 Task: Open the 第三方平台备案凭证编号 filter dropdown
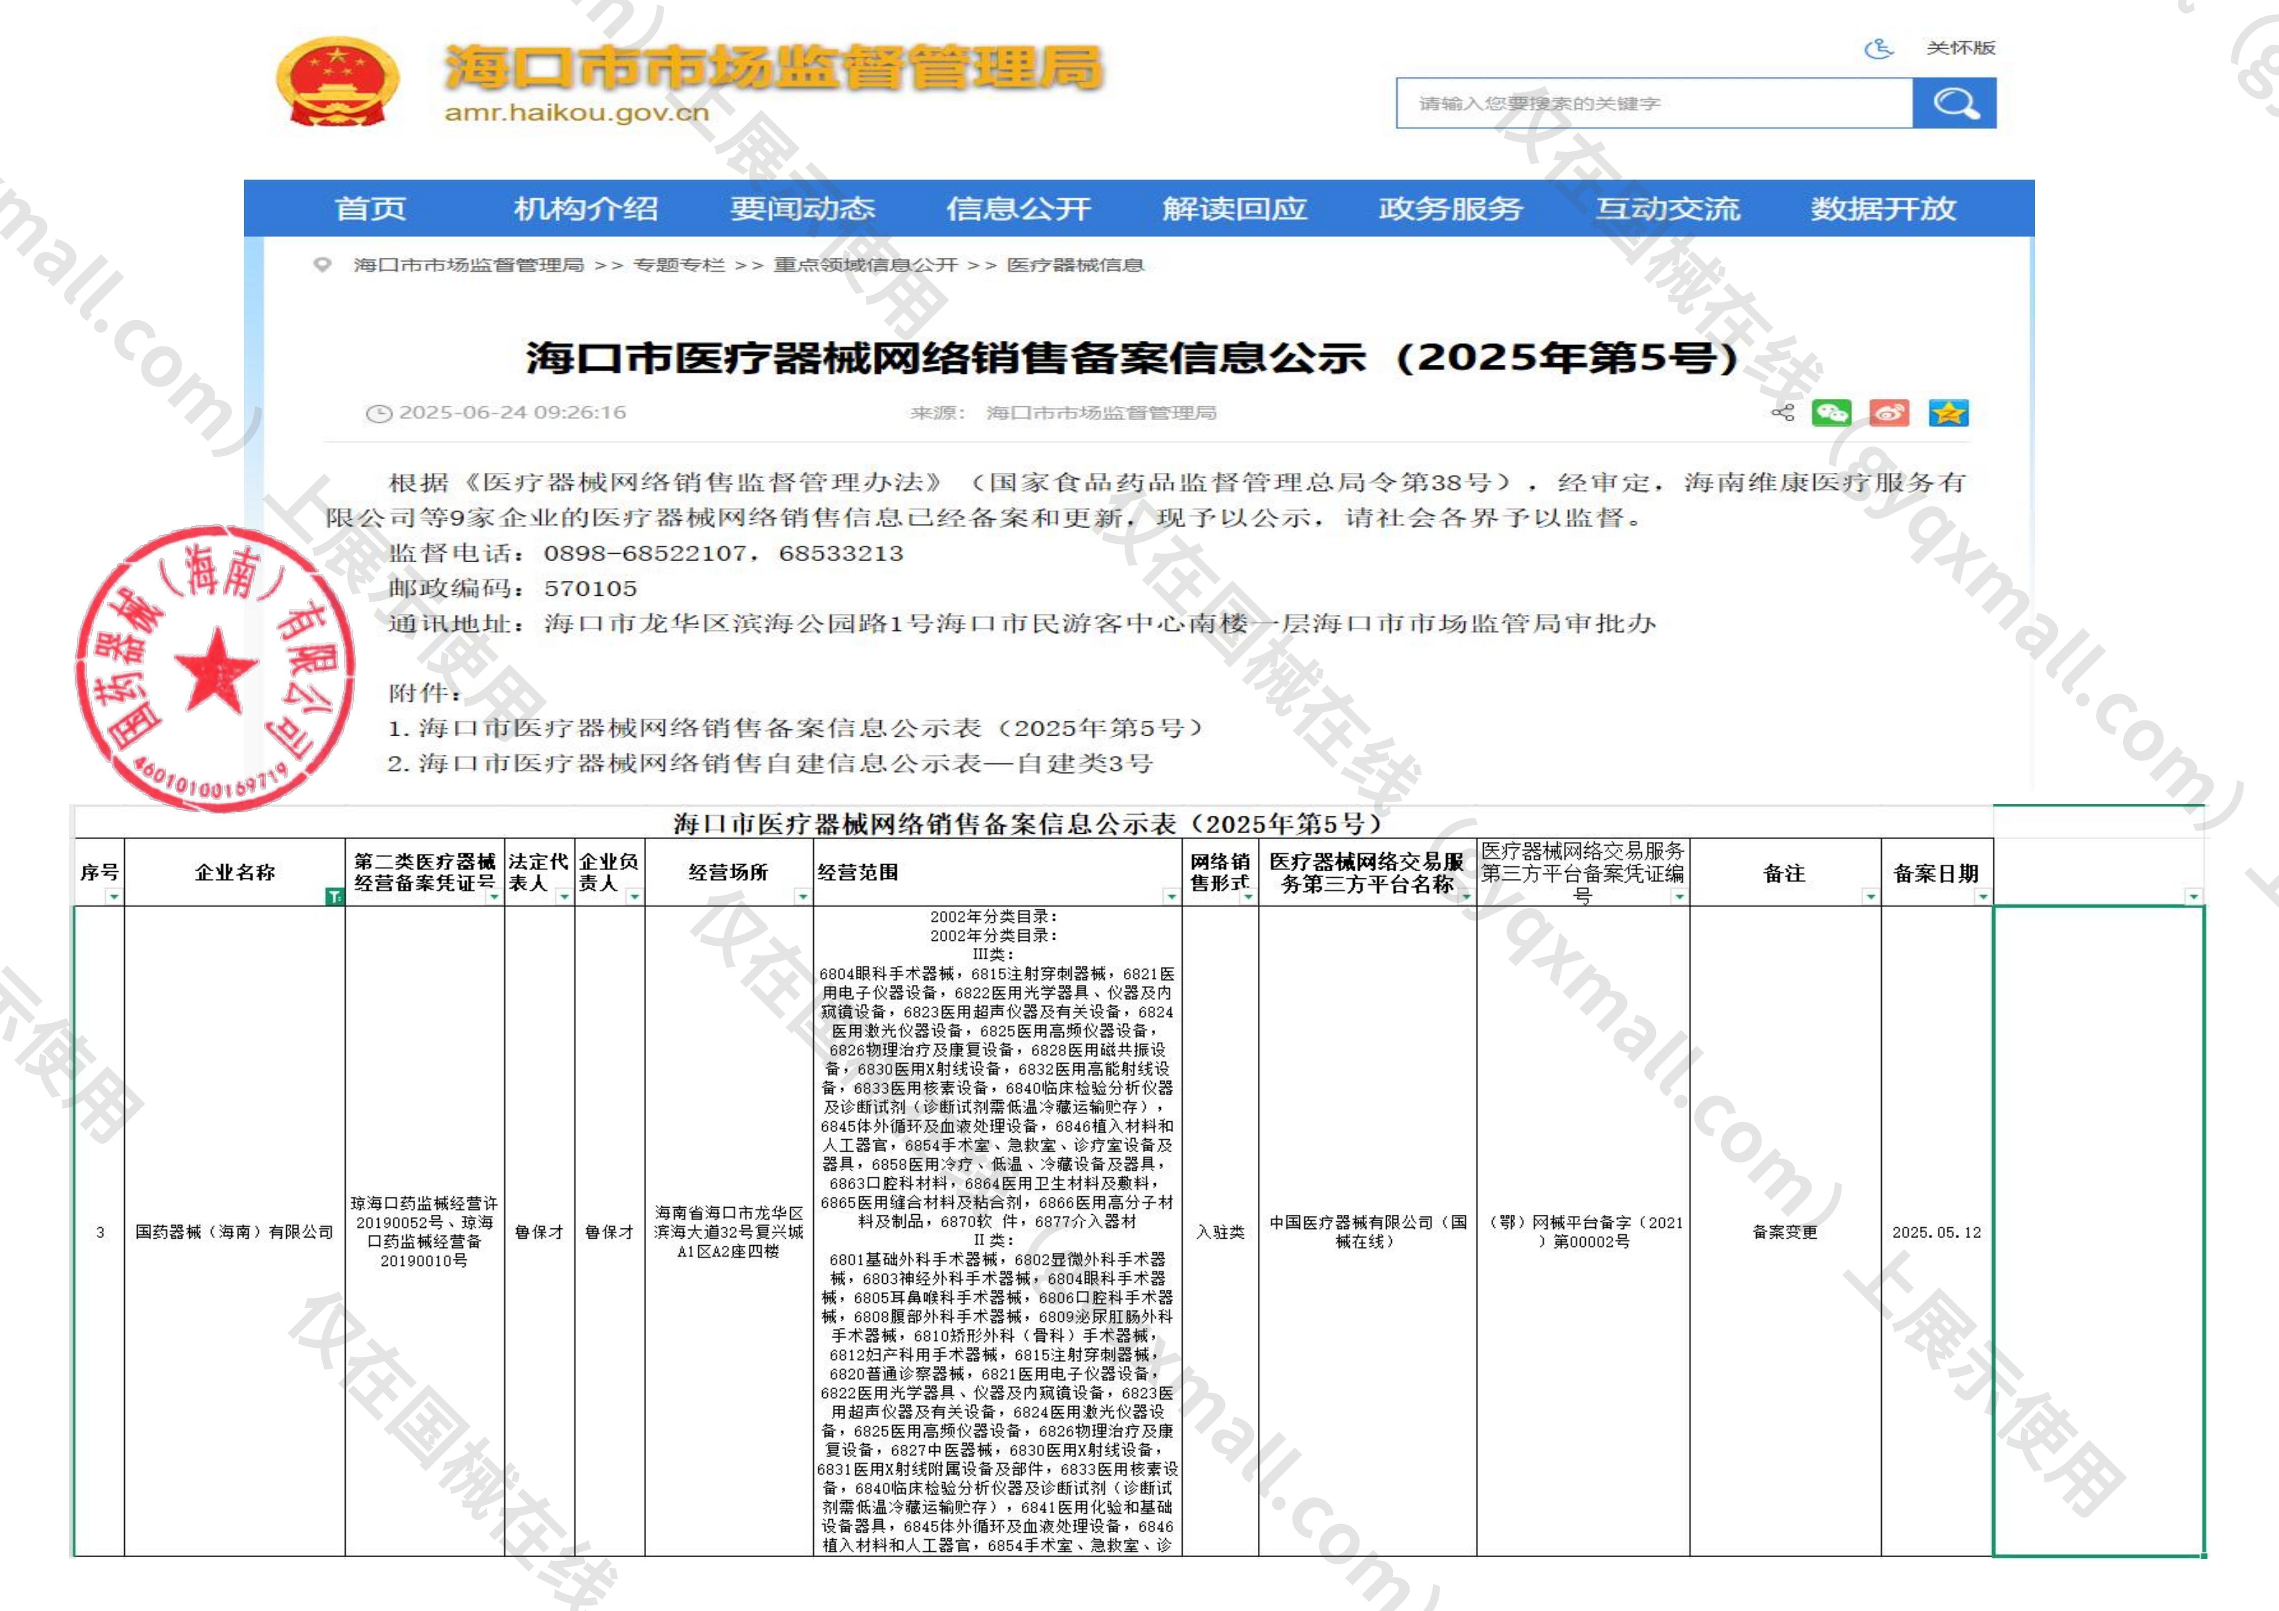[x=1679, y=897]
